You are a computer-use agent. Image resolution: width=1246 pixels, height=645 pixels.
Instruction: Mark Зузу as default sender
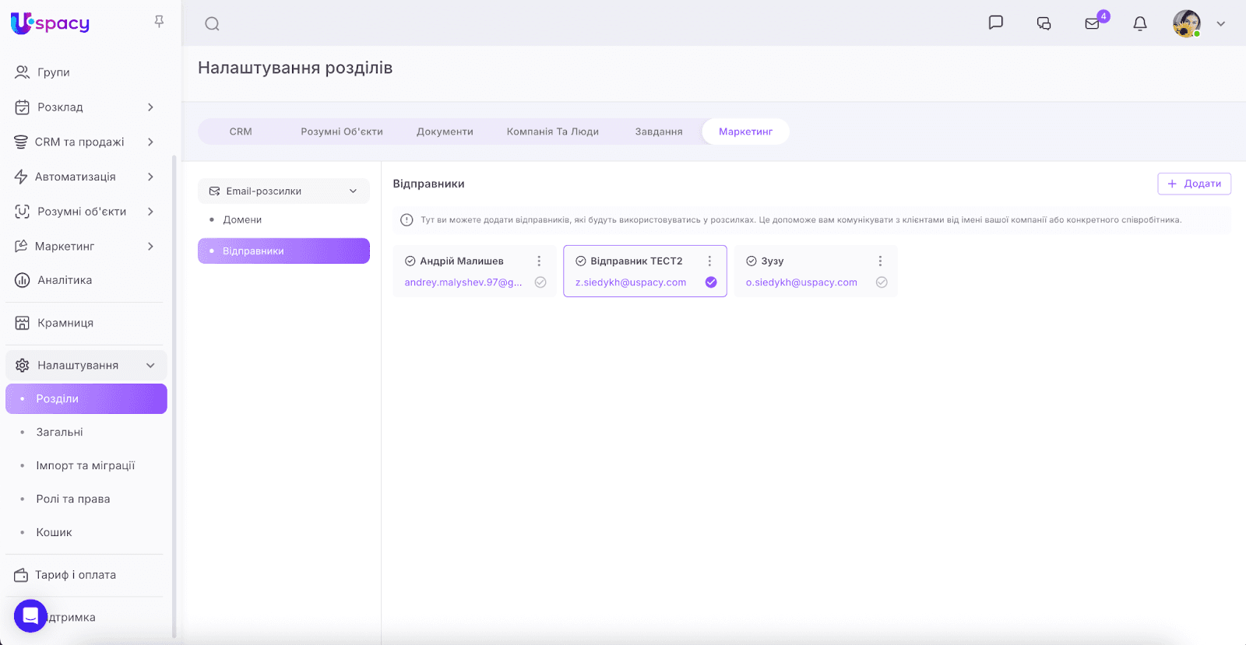point(882,282)
